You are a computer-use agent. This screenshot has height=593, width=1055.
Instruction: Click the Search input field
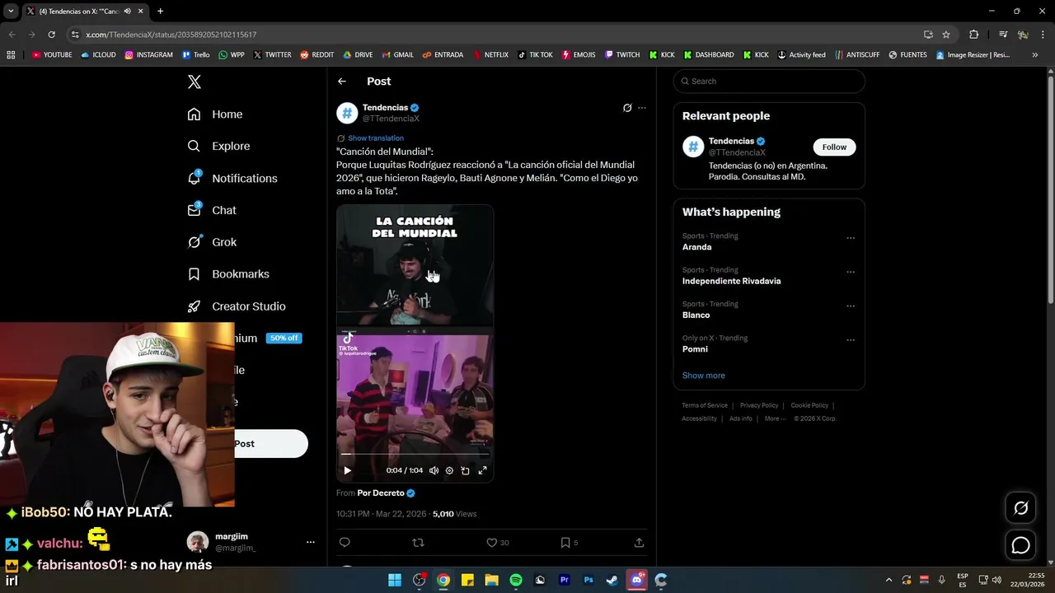pos(769,81)
